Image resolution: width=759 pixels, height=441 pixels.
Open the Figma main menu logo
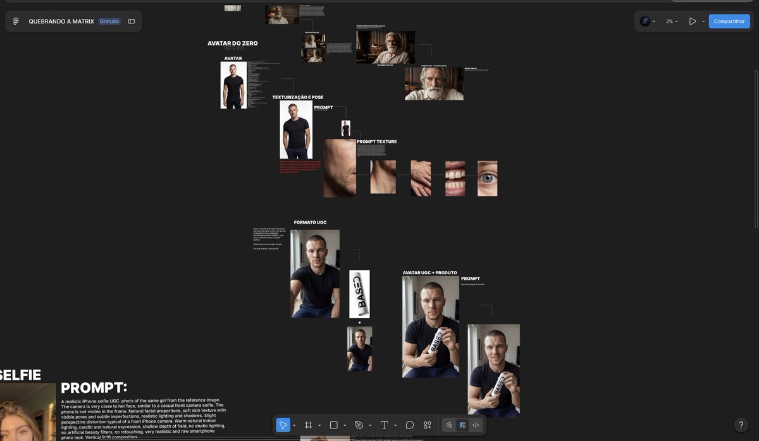click(x=16, y=21)
